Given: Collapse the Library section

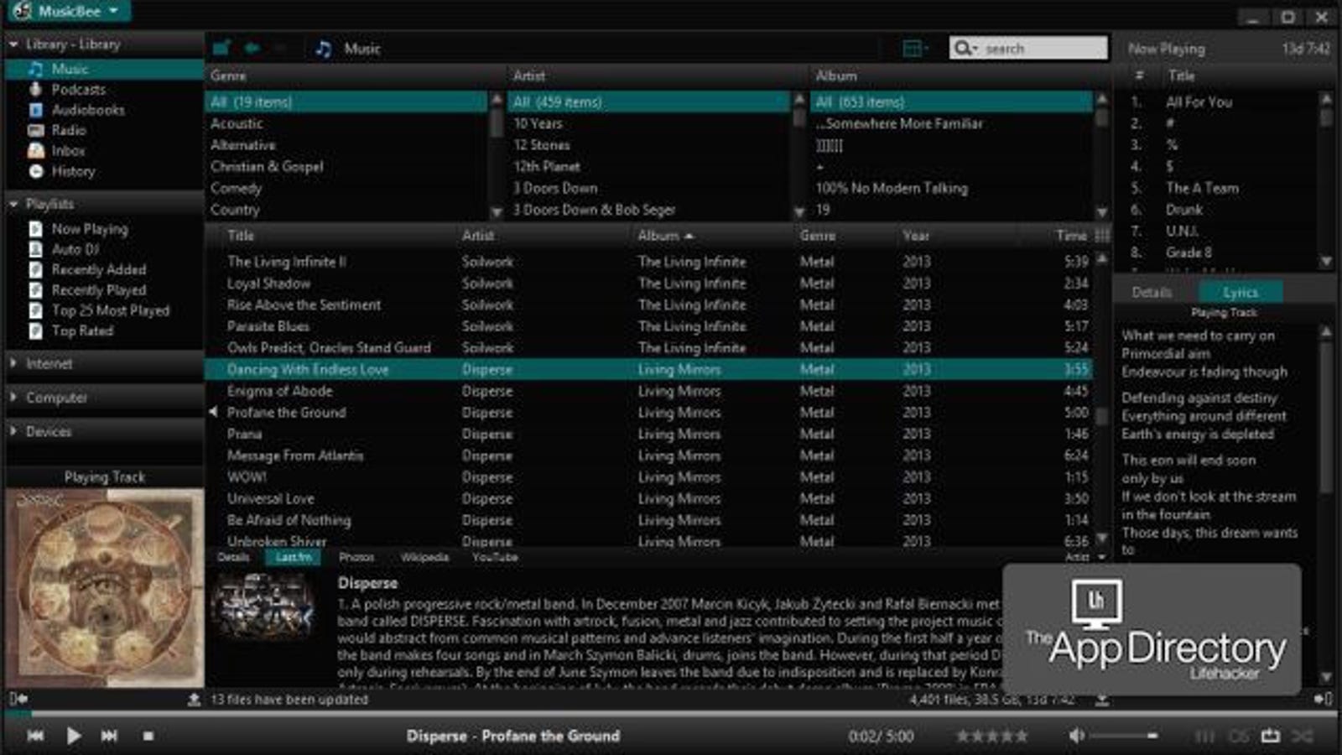Looking at the screenshot, I should click(13, 44).
